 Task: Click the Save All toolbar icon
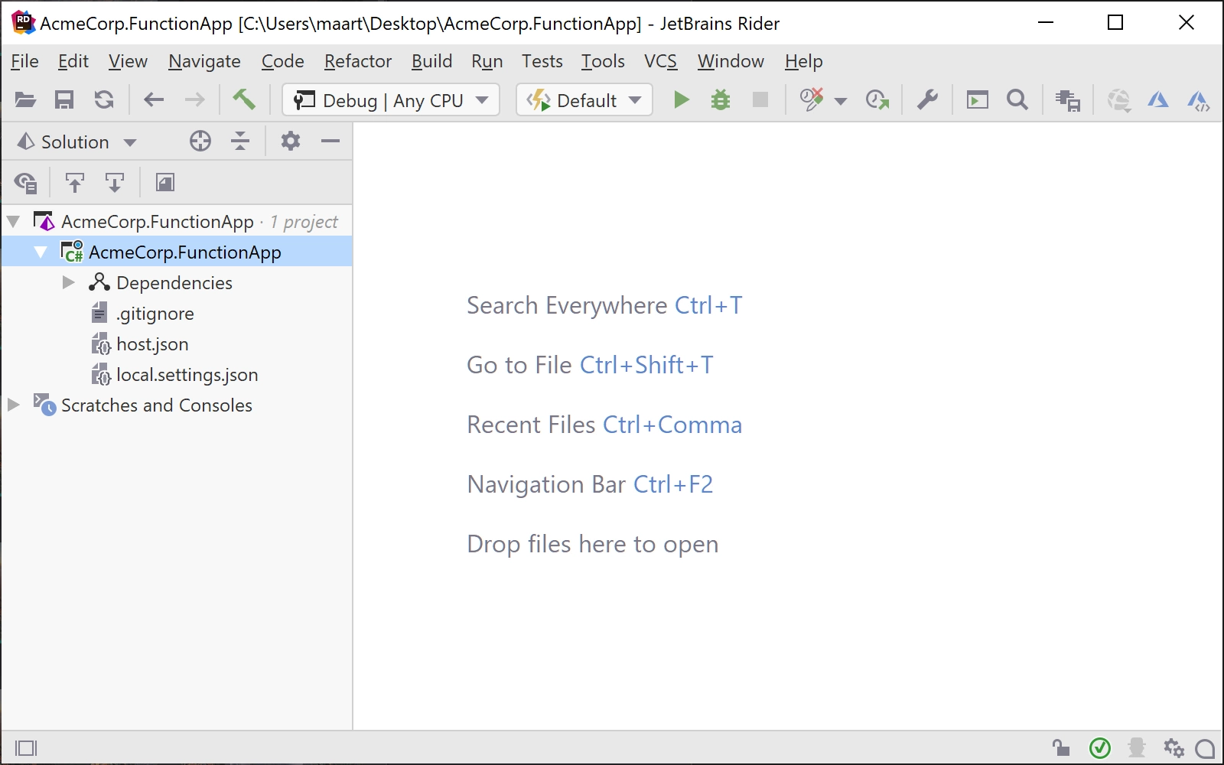pyautogui.click(x=64, y=100)
